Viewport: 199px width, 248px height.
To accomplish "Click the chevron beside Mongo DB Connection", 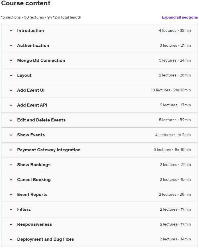I will point(11,60).
